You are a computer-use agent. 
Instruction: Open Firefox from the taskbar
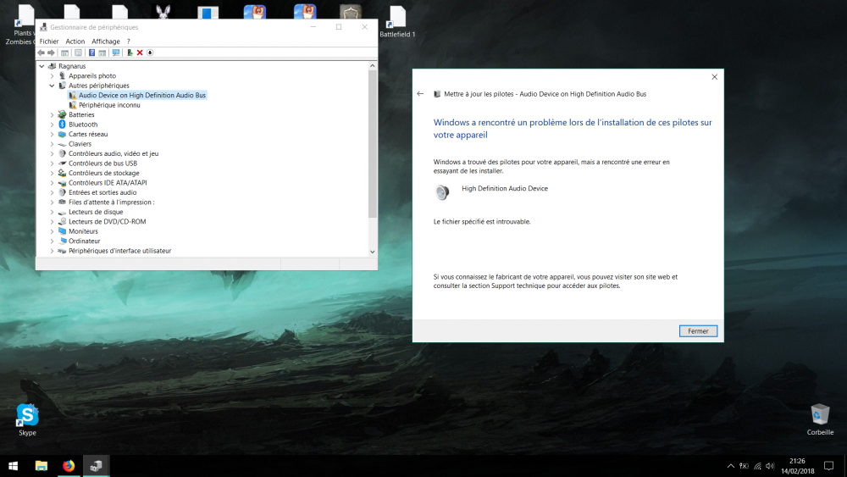tap(69, 465)
